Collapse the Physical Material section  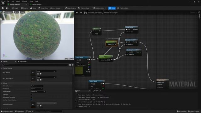click(2, 68)
